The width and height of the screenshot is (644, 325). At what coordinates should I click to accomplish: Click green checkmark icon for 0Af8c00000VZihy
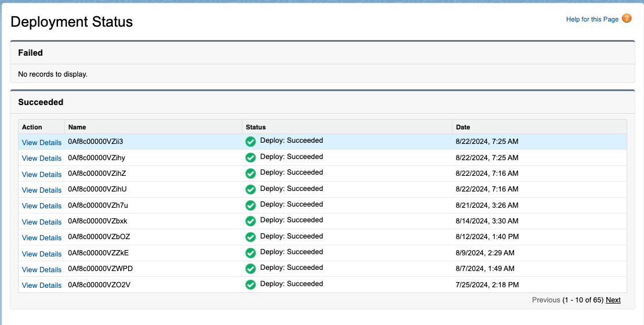(x=251, y=158)
